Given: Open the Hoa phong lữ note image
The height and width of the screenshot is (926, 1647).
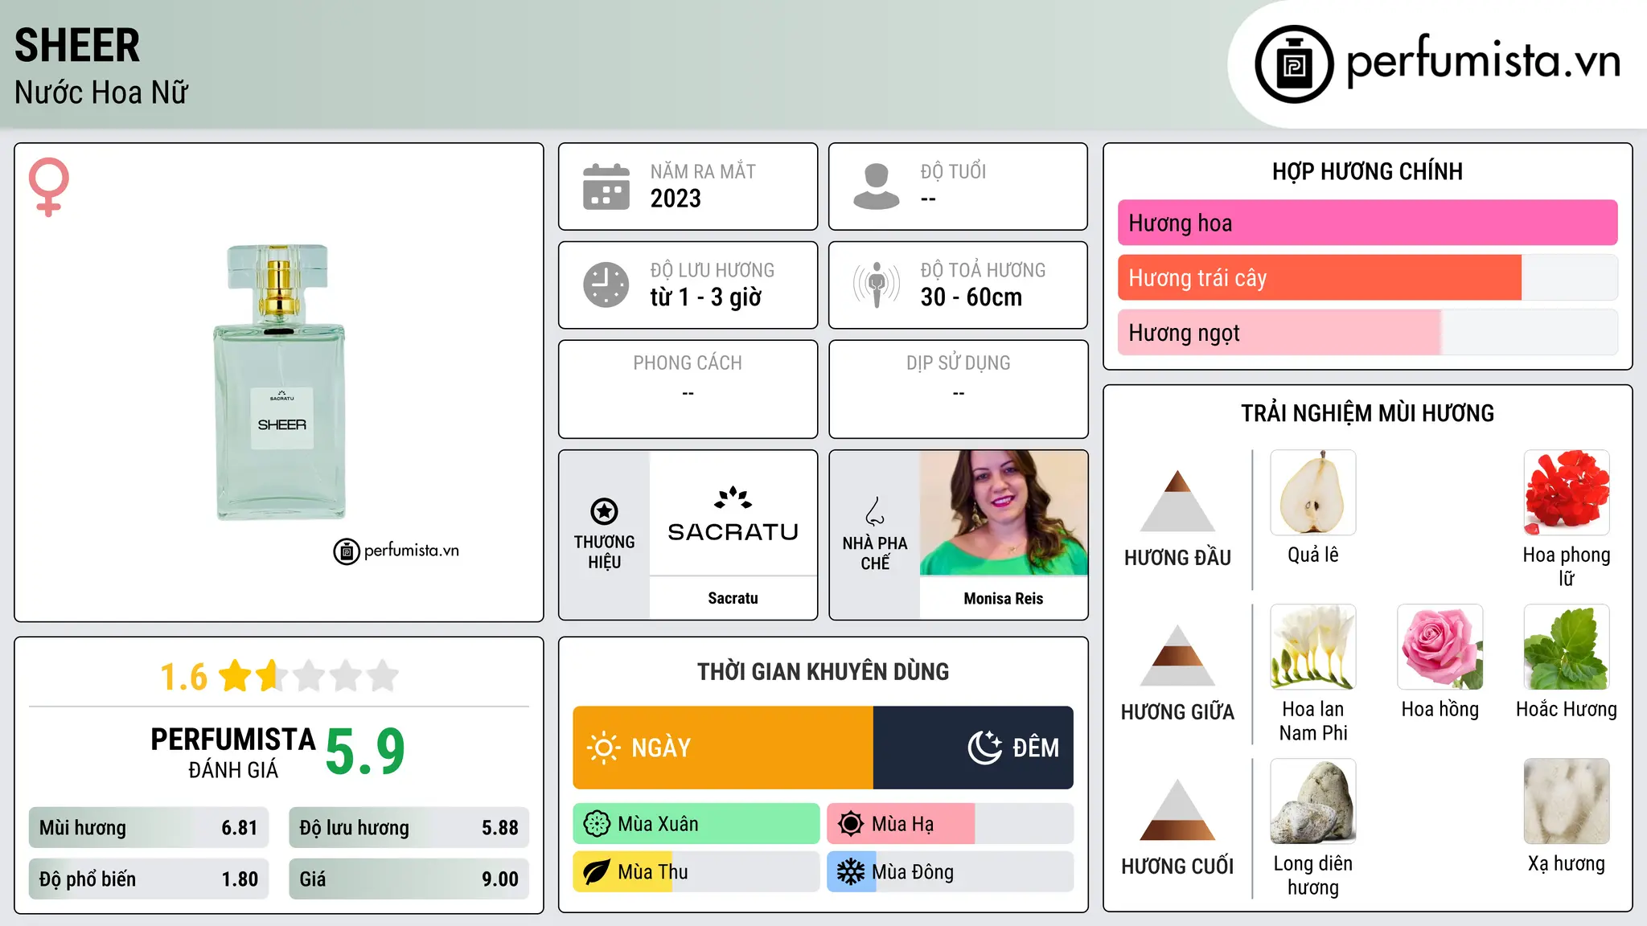Looking at the screenshot, I should [1567, 493].
